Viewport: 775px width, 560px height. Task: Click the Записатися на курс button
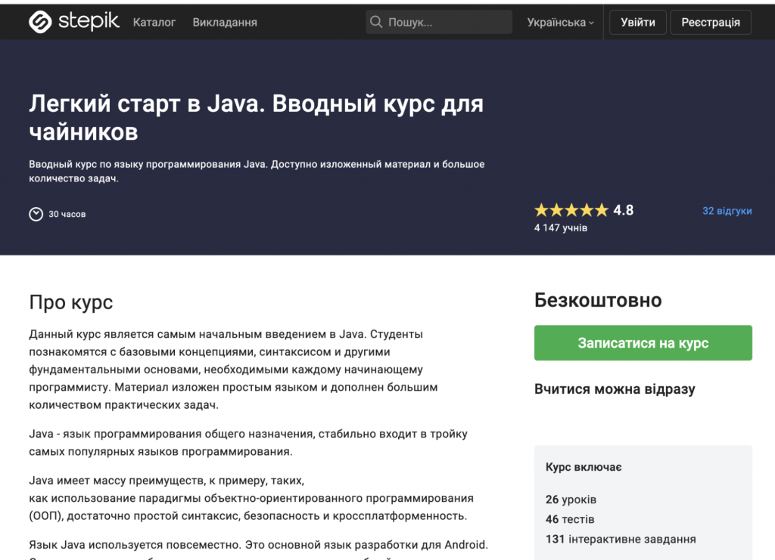[643, 342]
